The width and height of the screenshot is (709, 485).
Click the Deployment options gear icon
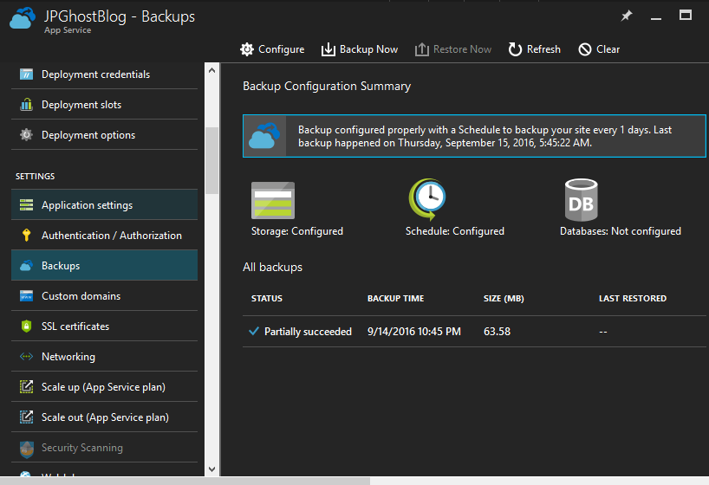pyautogui.click(x=26, y=135)
